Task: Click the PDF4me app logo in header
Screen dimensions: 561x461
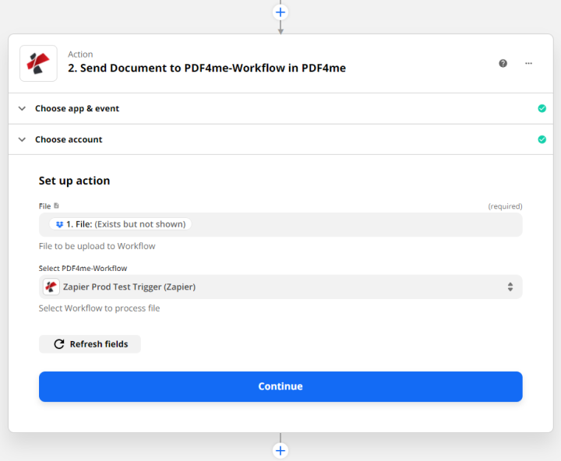Action: [38, 63]
